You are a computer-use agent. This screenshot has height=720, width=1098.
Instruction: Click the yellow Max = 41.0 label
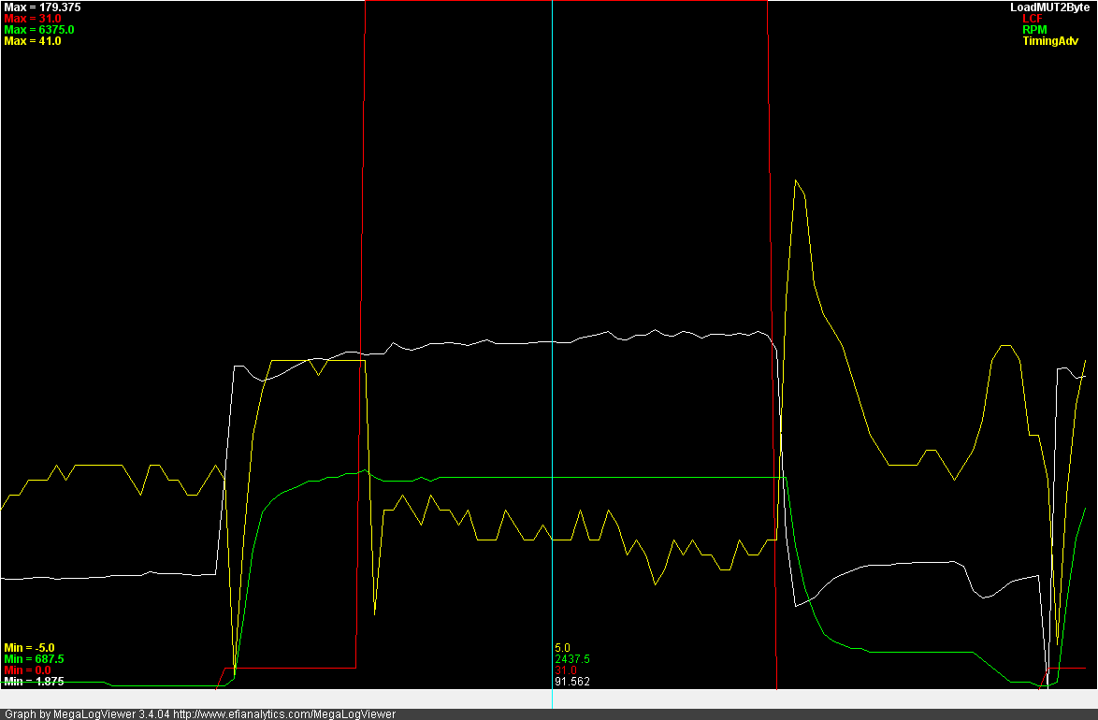[x=33, y=41]
